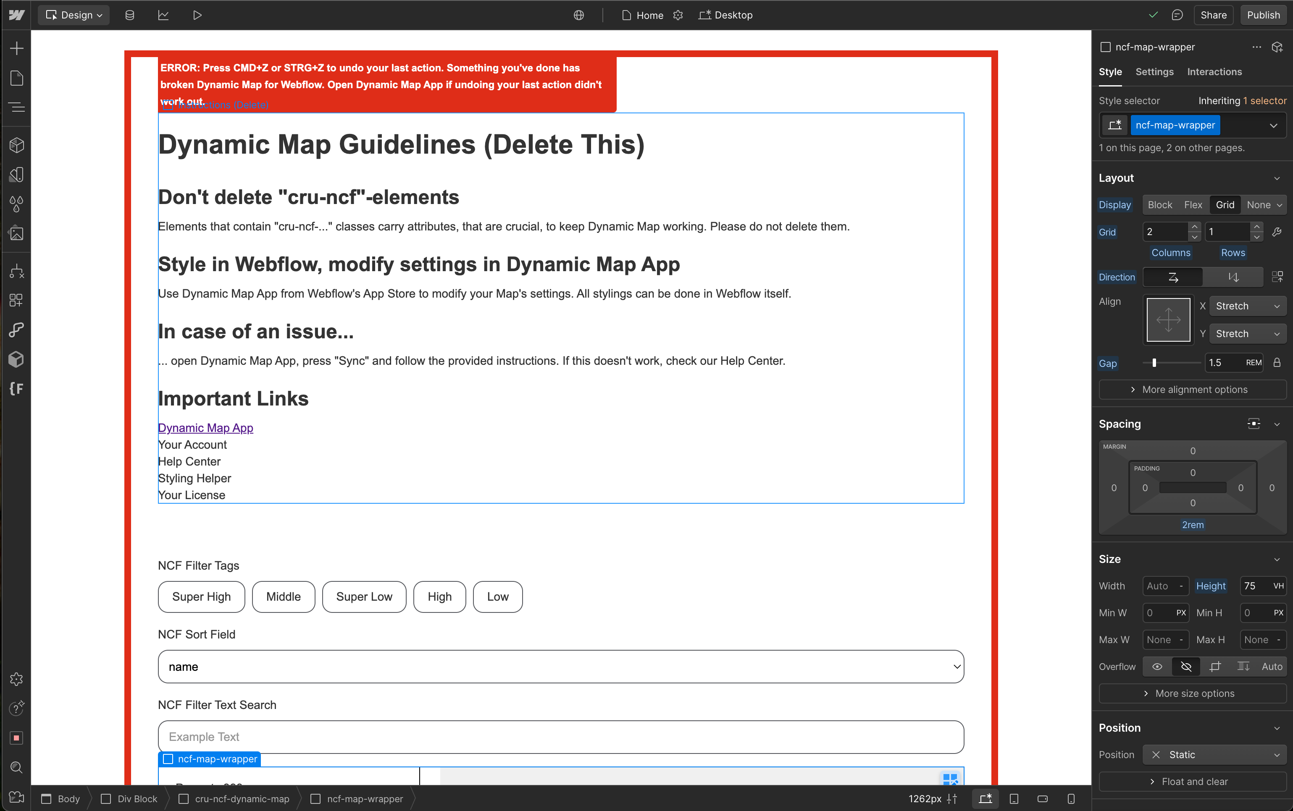Open the Style selectors panel
Viewport: 1293px width, 811px height.
point(17,174)
